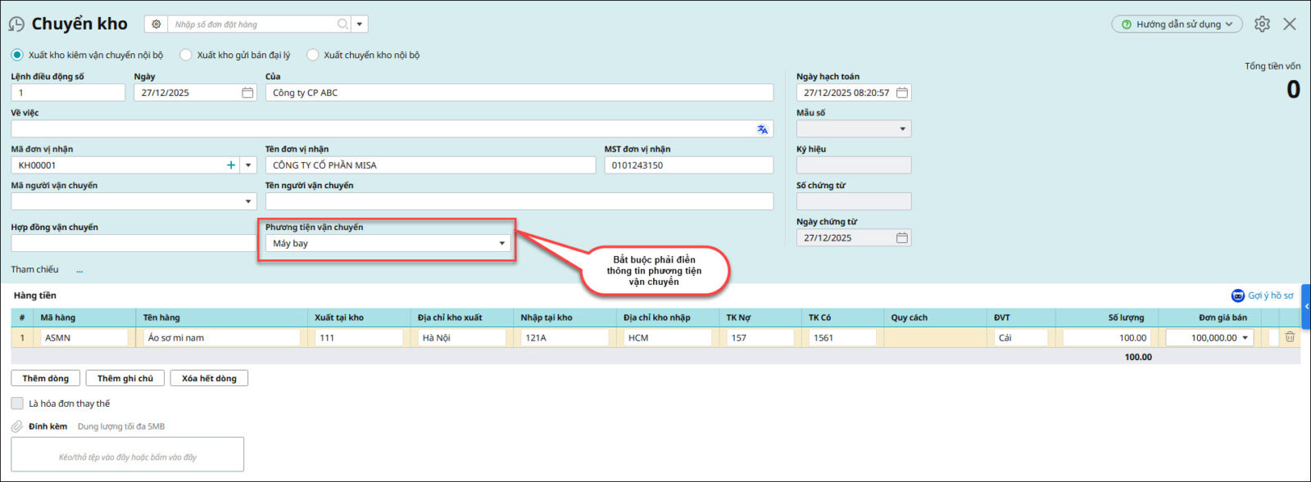Click translate icon in Về việc field
The width and height of the screenshot is (1311, 482).
coord(762,129)
